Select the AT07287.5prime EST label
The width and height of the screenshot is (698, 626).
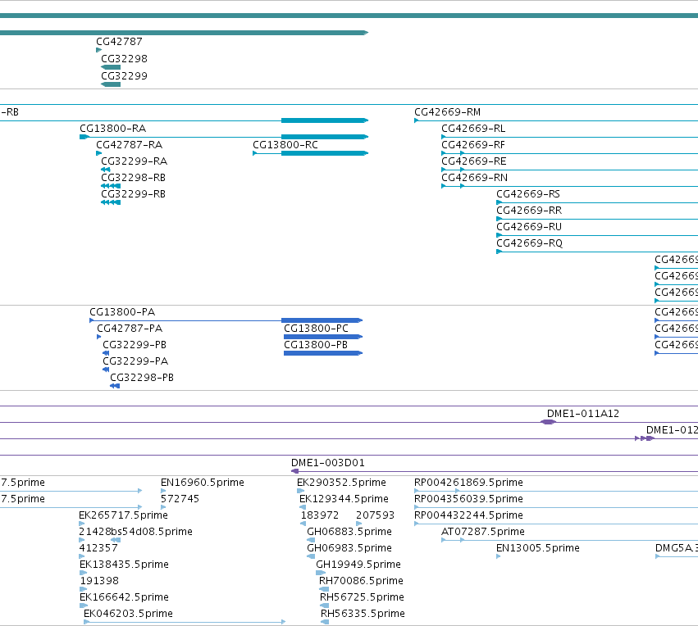482,533
